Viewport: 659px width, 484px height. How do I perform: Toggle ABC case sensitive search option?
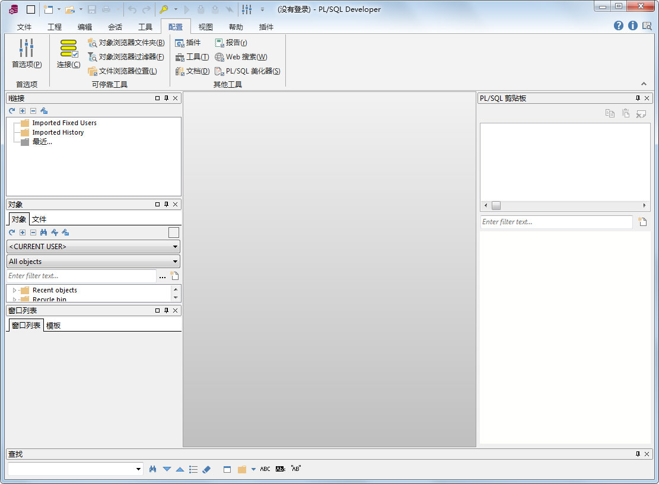coord(265,469)
